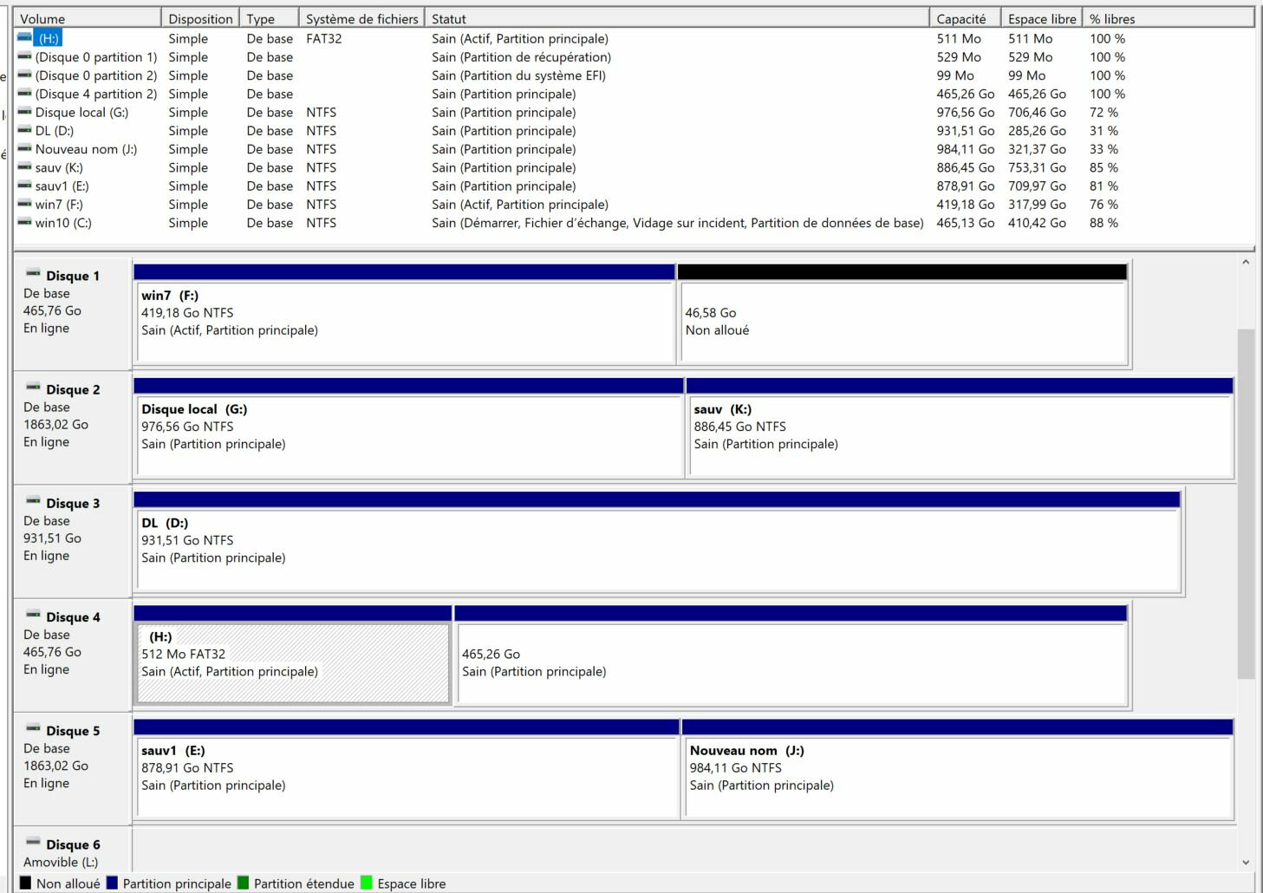This screenshot has height=893, width=1263.
Task: Select the drive icon beside Nouveau nom (J:) in list
Action: point(24,148)
